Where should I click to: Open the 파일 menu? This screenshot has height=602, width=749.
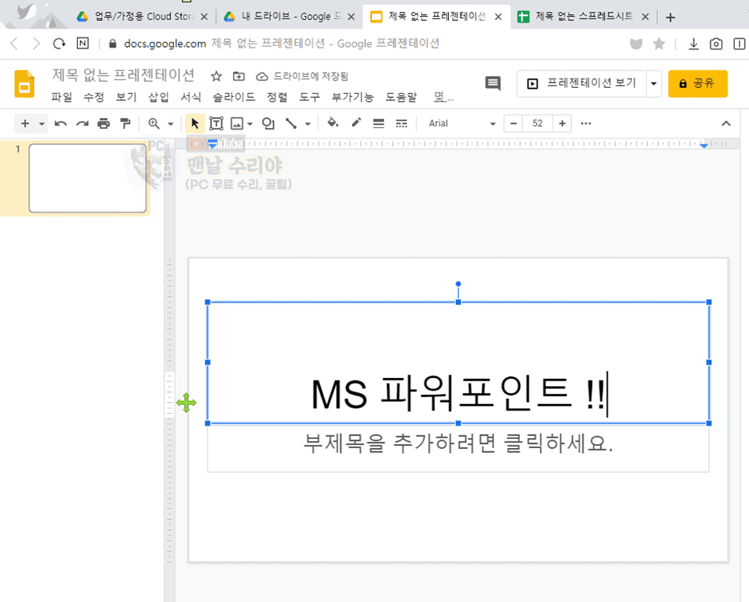coord(62,97)
